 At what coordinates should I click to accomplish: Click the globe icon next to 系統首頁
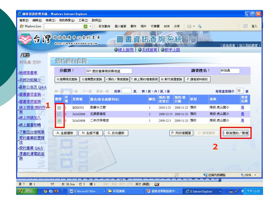coord(140,50)
